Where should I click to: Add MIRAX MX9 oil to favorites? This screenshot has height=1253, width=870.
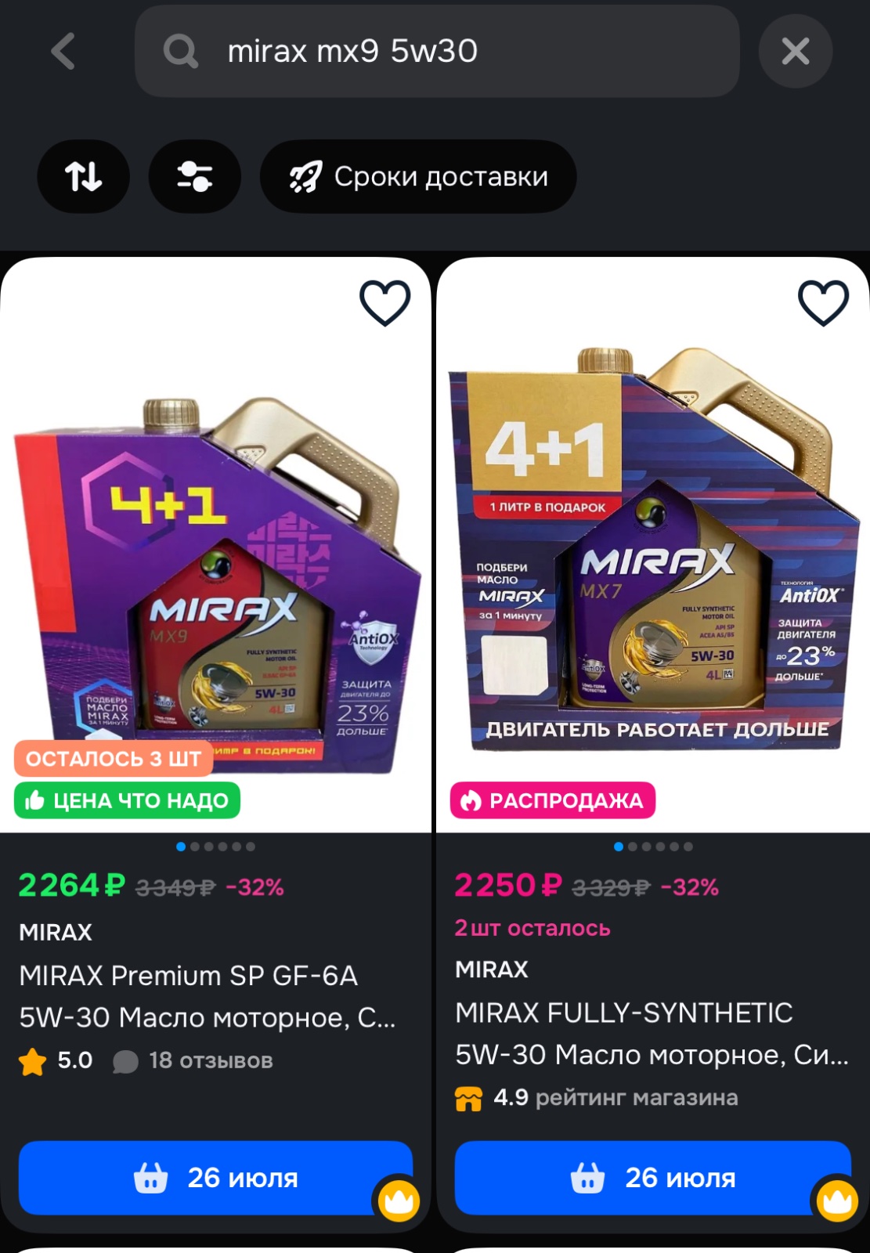coord(384,302)
